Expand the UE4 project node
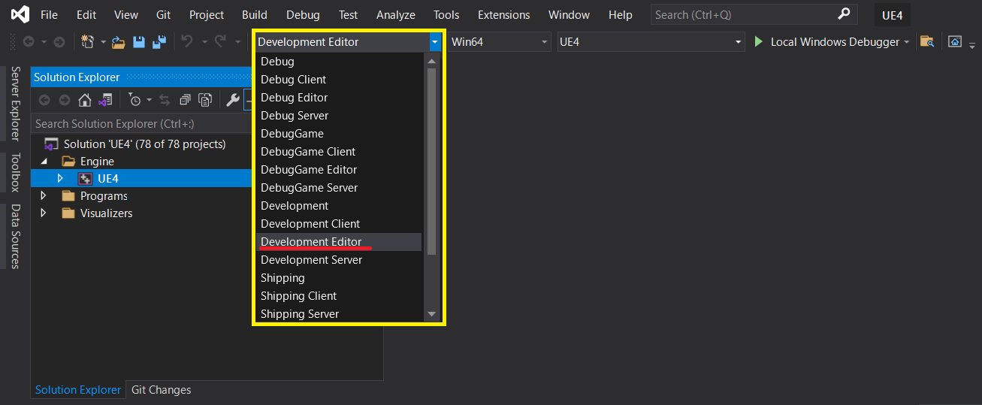The height and width of the screenshot is (405, 982). coord(60,179)
